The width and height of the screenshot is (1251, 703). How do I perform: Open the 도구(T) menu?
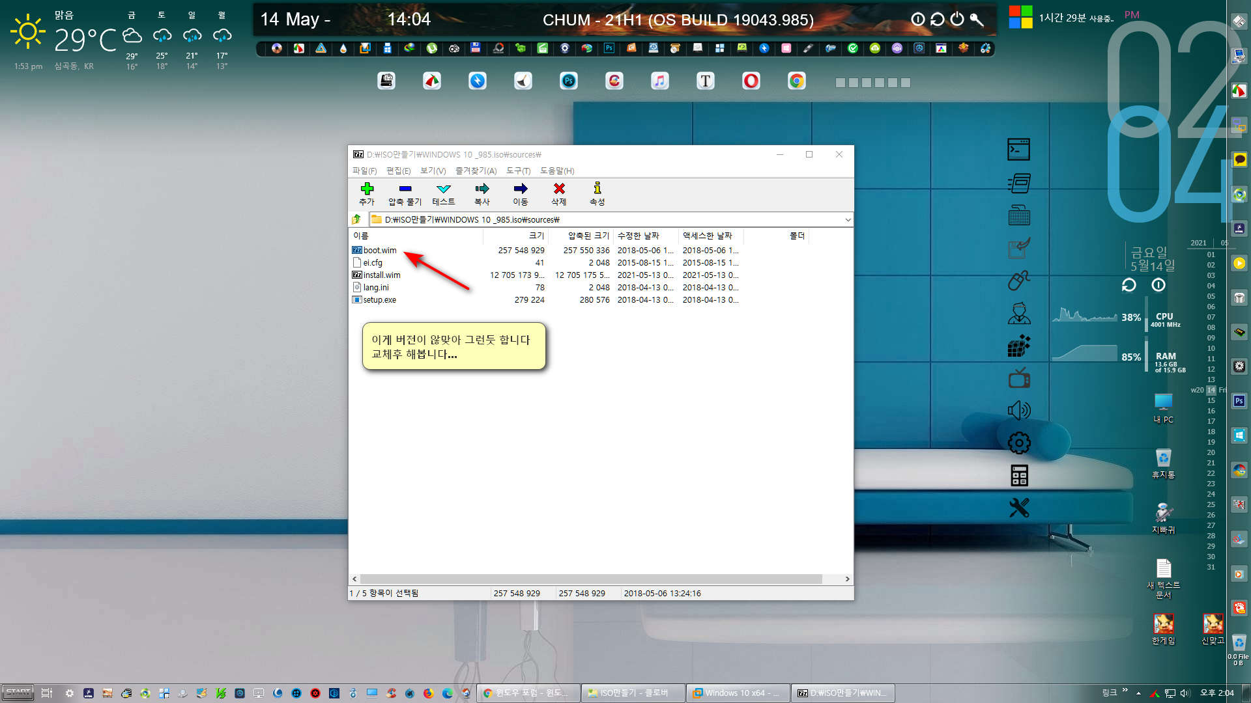click(518, 171)
